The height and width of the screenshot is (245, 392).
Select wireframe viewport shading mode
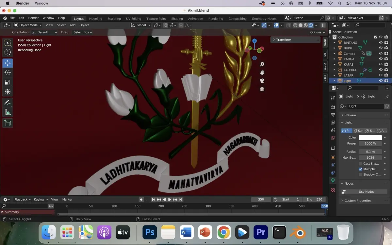point(295,25)
